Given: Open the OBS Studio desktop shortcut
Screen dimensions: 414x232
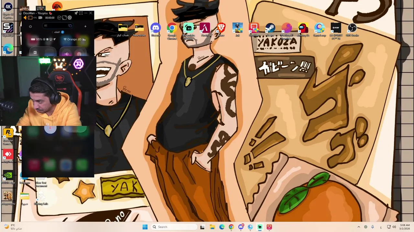Looking at the screenshot, I should (x=352, y=30).
